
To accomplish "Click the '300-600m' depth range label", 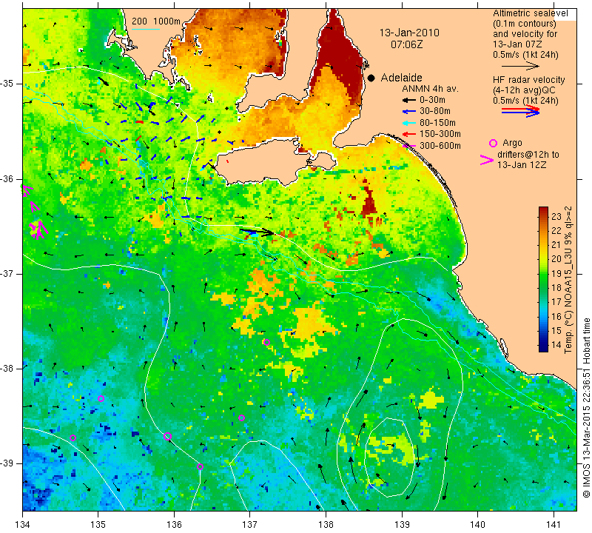I will coord(440,145).
